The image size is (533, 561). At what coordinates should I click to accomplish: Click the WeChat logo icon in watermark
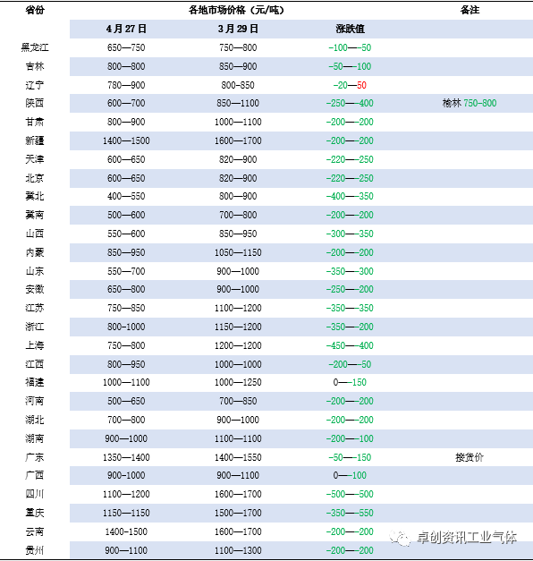pos(400,538)
